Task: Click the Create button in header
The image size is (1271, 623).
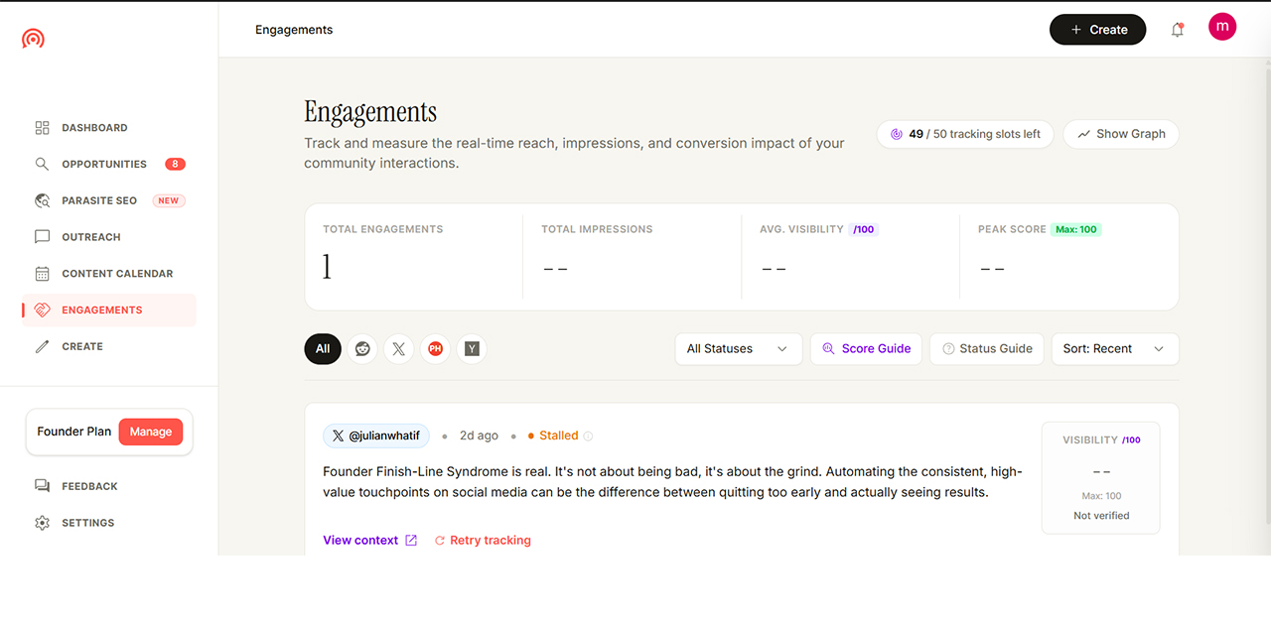Action: click(x=1097, y=30)
